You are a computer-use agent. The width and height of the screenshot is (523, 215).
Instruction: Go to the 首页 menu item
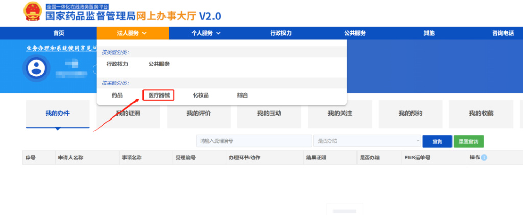59,33
